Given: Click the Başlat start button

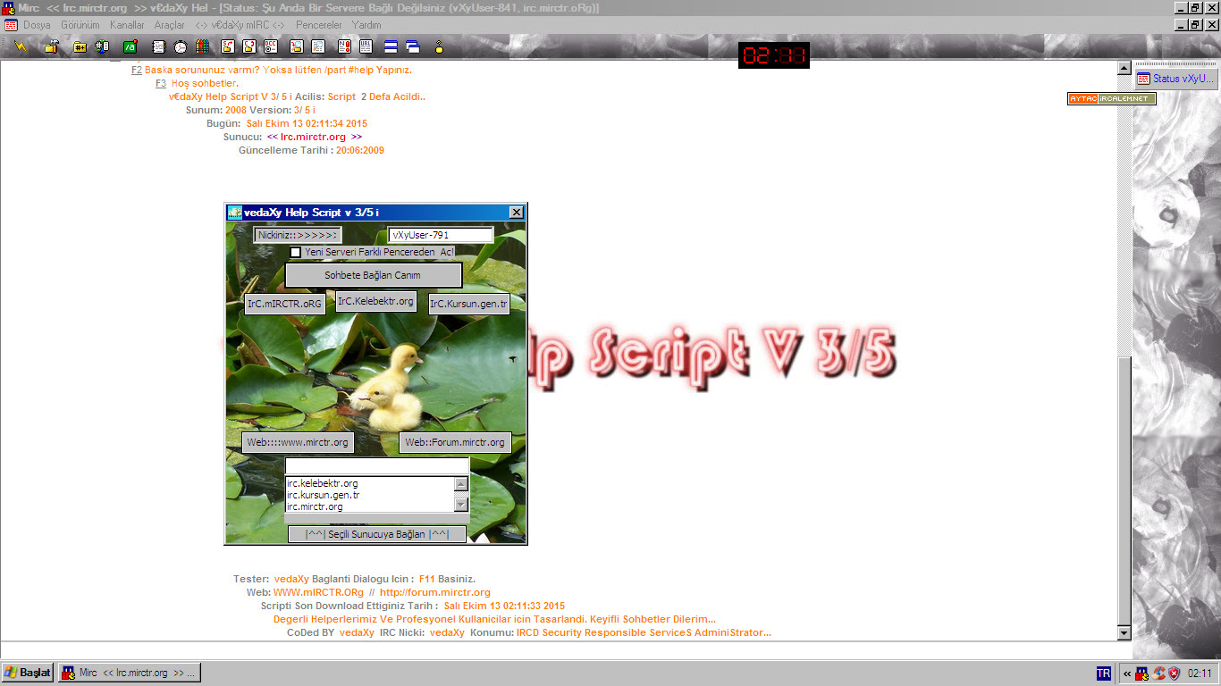Looking at the screenshot, I should (x=28, y=673).
